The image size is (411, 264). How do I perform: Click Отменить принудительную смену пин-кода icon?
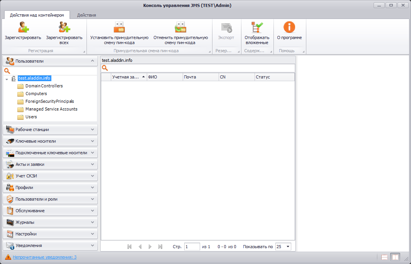pos(181,27)
